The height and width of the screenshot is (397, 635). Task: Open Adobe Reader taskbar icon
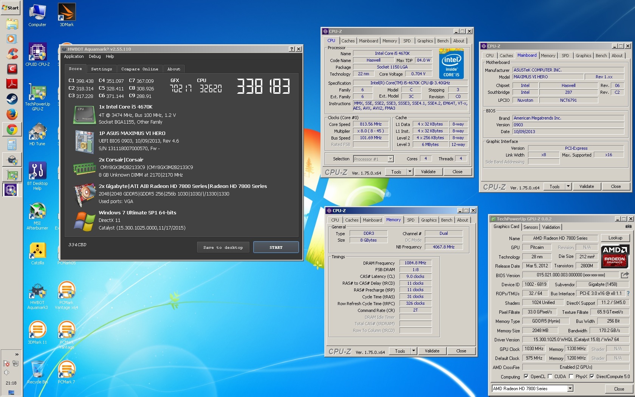pos(12,84)
